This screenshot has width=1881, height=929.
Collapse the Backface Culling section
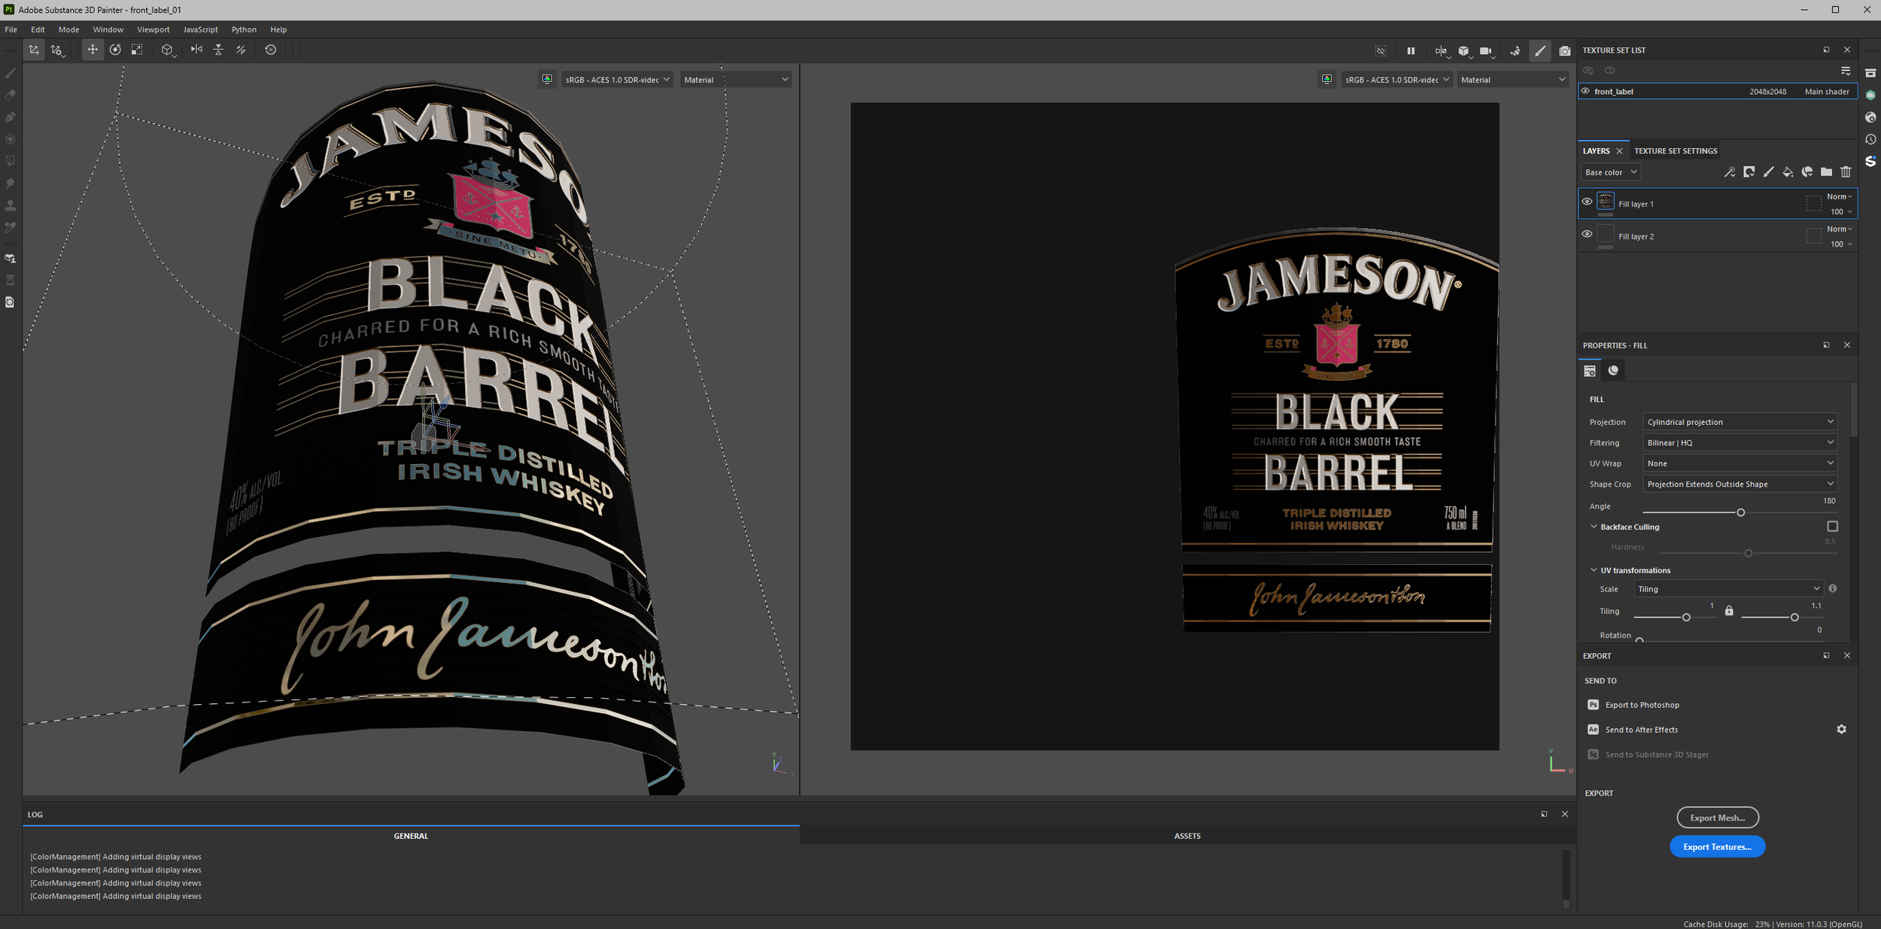[x=1594, y=527]
